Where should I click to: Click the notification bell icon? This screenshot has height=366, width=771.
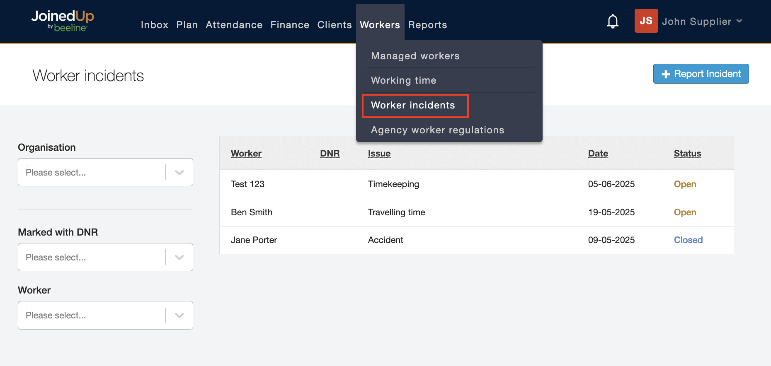(x=613, y=22)
